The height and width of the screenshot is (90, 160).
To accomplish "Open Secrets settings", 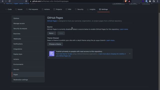I will tap(28, 69).
